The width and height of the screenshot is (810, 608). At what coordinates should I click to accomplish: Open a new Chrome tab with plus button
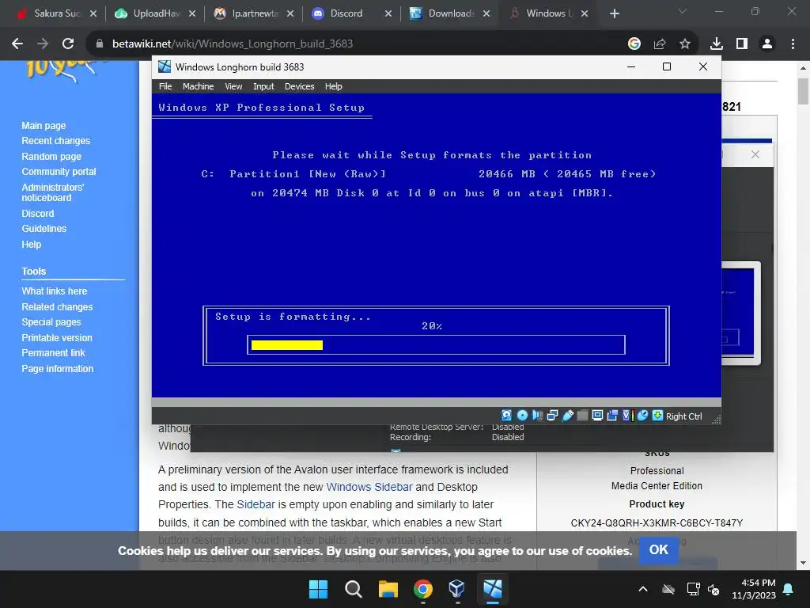click(614, 13)
